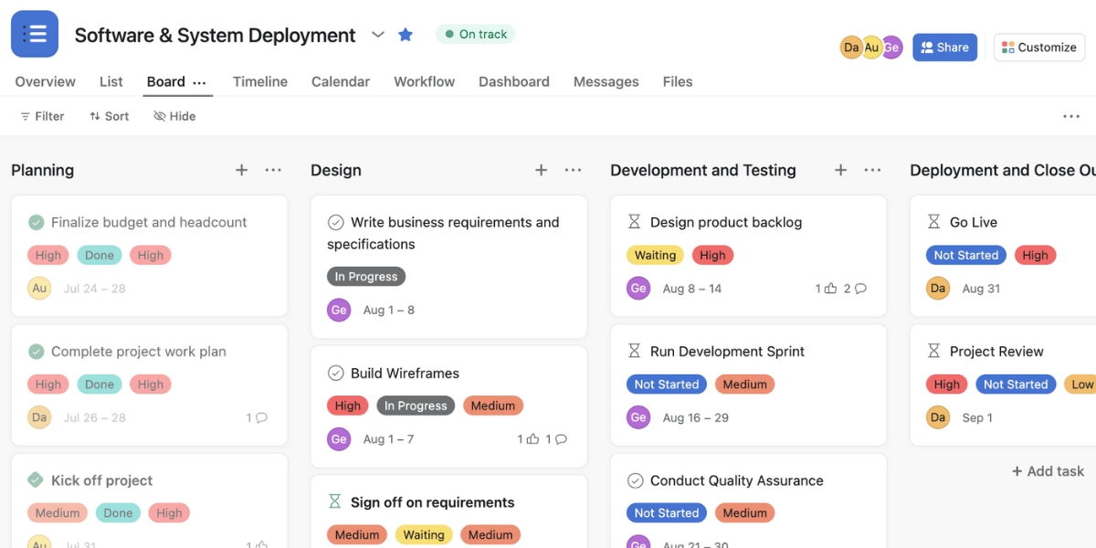The width and height of the screenshot is (1096, 548).
Task: Toggle completion on Build Wireframes
Action: click(x=336, y=373)
